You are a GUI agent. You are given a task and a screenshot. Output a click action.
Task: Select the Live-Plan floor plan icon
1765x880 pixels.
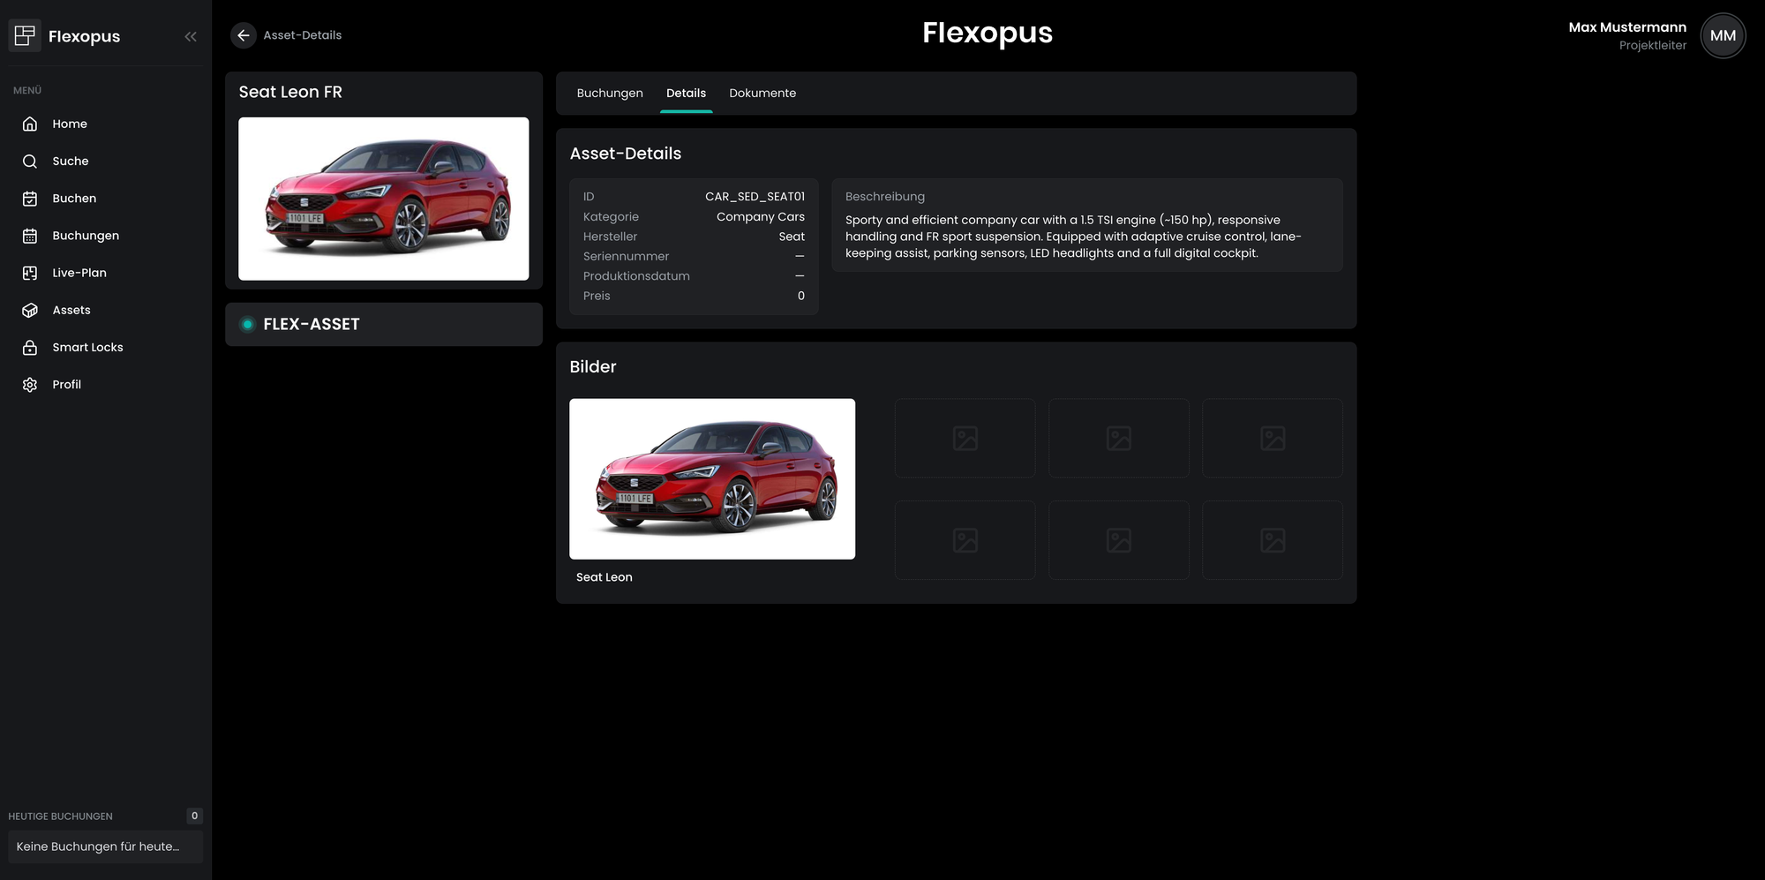pos(30,273)
